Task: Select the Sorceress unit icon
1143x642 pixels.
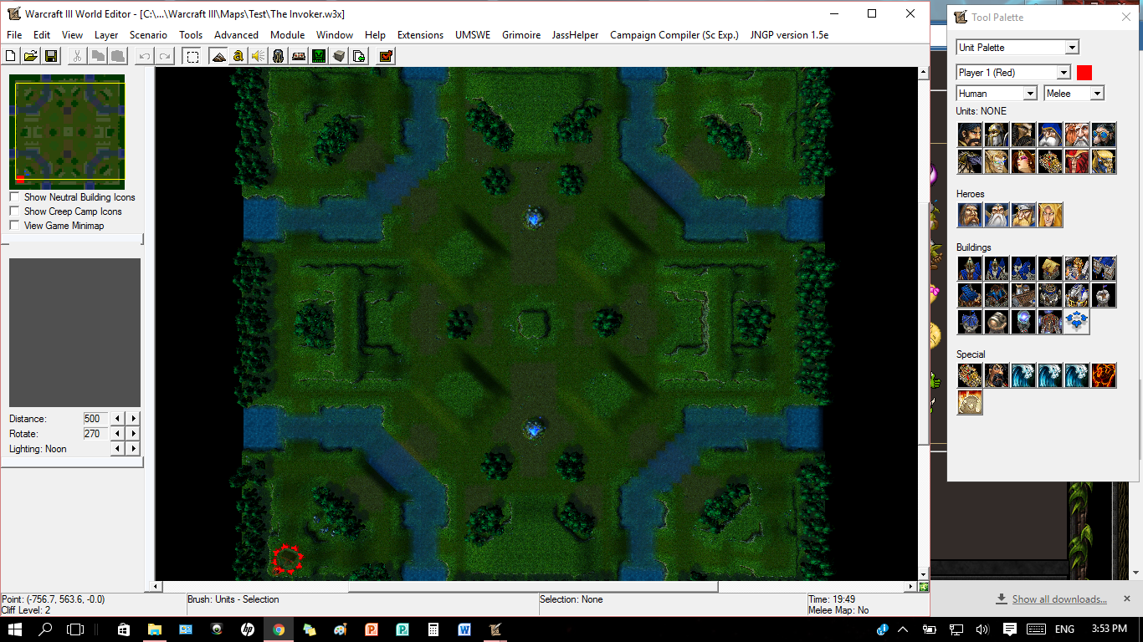Action: (x=1023, y=161)
